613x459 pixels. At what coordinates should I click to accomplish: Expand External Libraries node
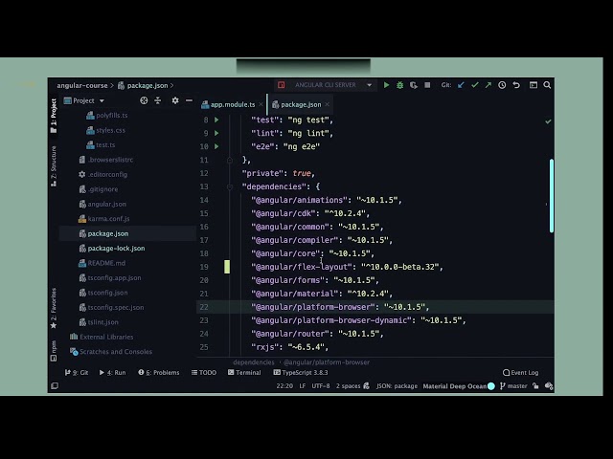click(102, 337)
